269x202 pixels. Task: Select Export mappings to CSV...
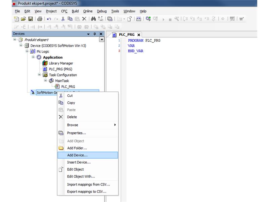[88, 192]
